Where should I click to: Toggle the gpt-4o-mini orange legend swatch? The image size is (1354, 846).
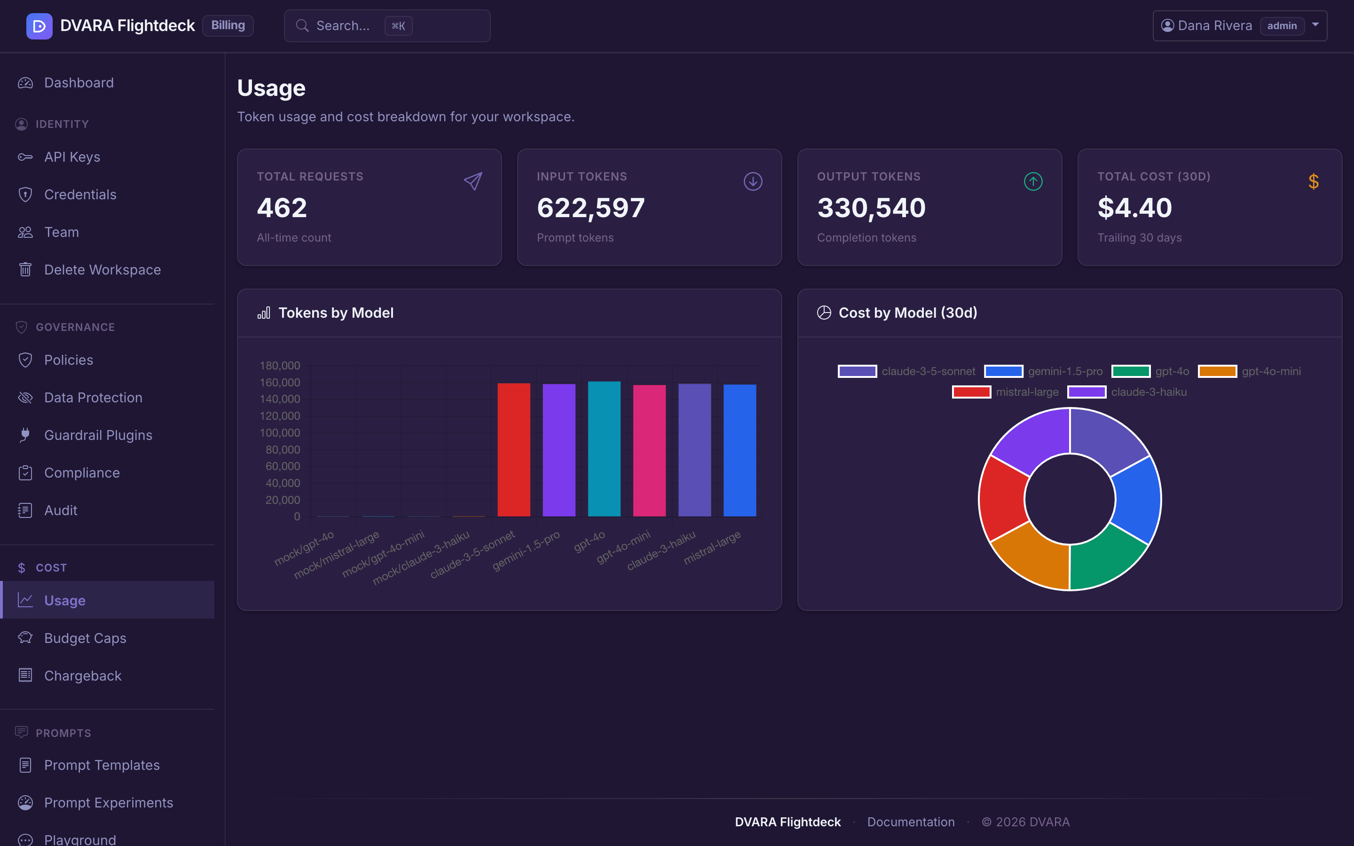[1217, 371]
